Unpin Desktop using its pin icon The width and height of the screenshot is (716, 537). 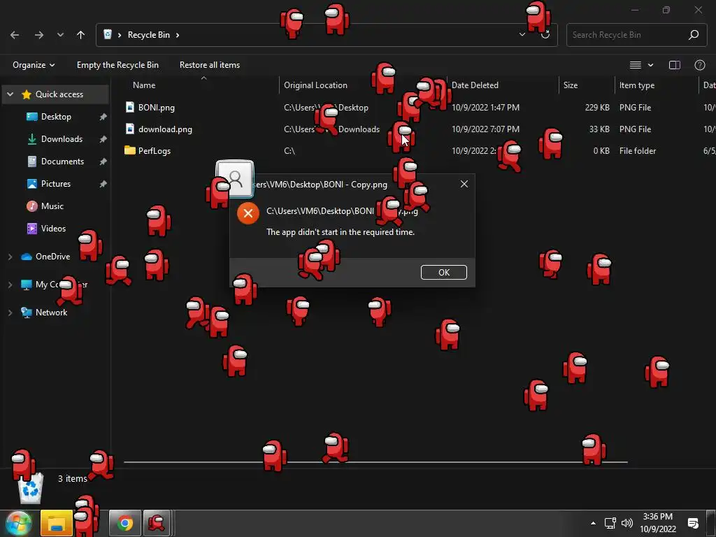point(103,117)
